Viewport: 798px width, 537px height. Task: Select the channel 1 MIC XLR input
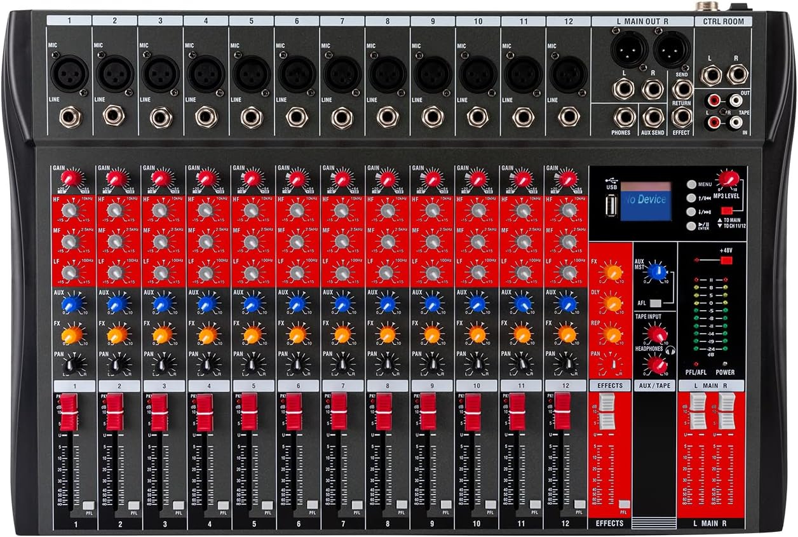69,73
